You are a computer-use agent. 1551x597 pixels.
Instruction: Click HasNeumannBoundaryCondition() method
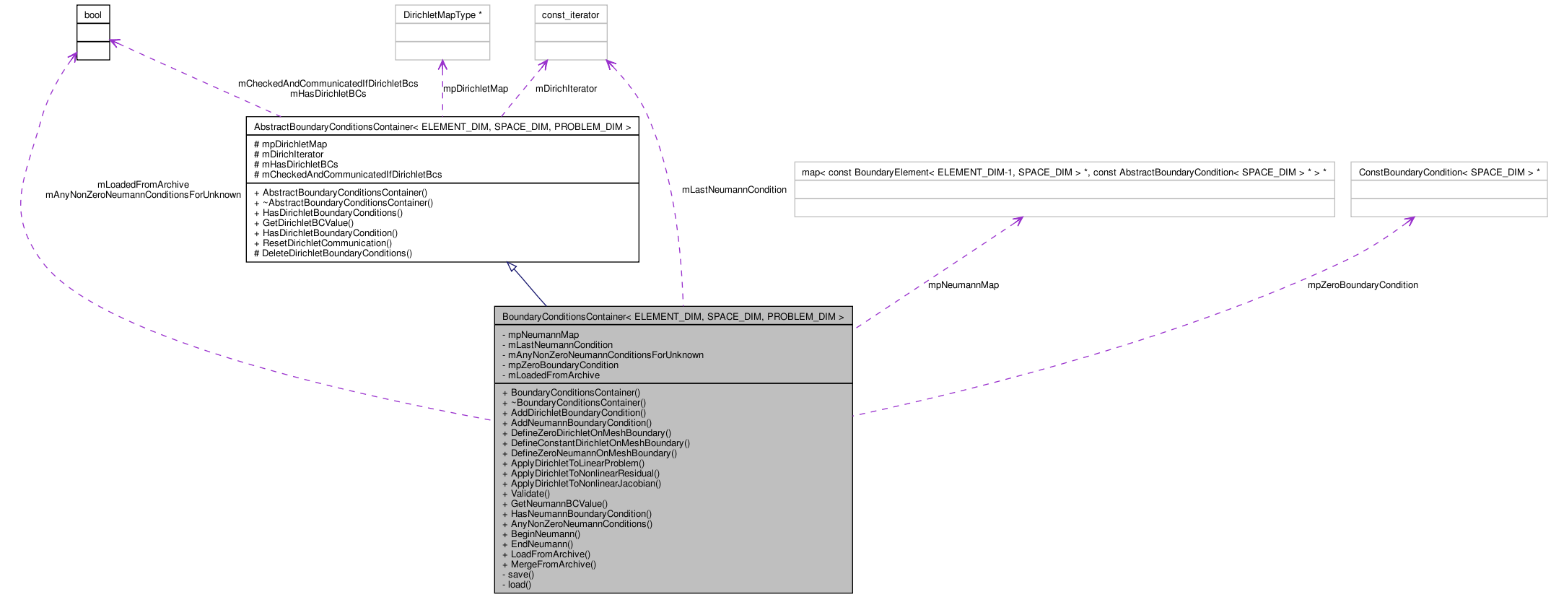pyautogui.click(x=577, y=514)
